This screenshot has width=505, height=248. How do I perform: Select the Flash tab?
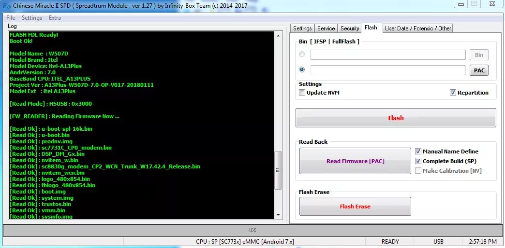(x=371, y=28)
